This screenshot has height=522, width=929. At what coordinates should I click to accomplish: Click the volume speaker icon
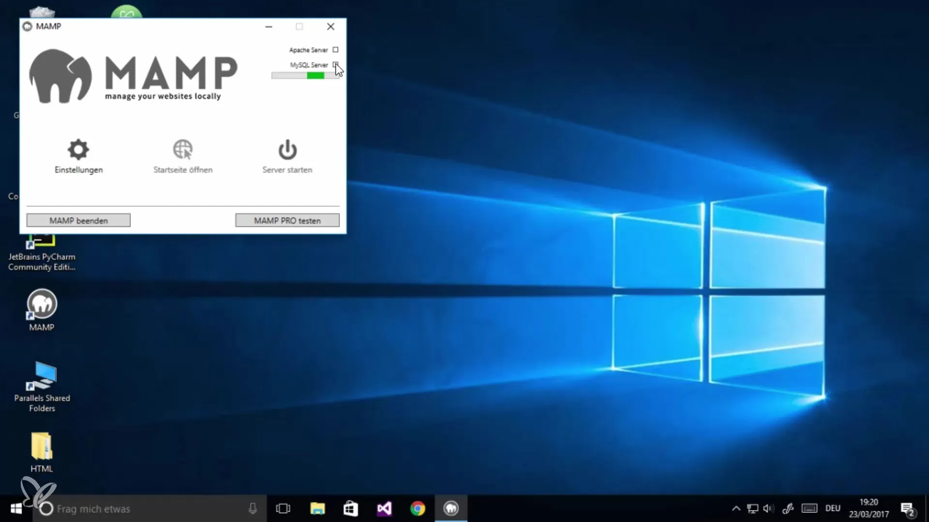tap(768, 508)
